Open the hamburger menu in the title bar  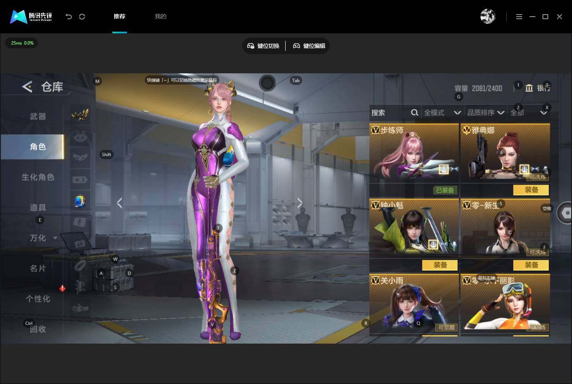pyautogui.click(x=519, y=17)
